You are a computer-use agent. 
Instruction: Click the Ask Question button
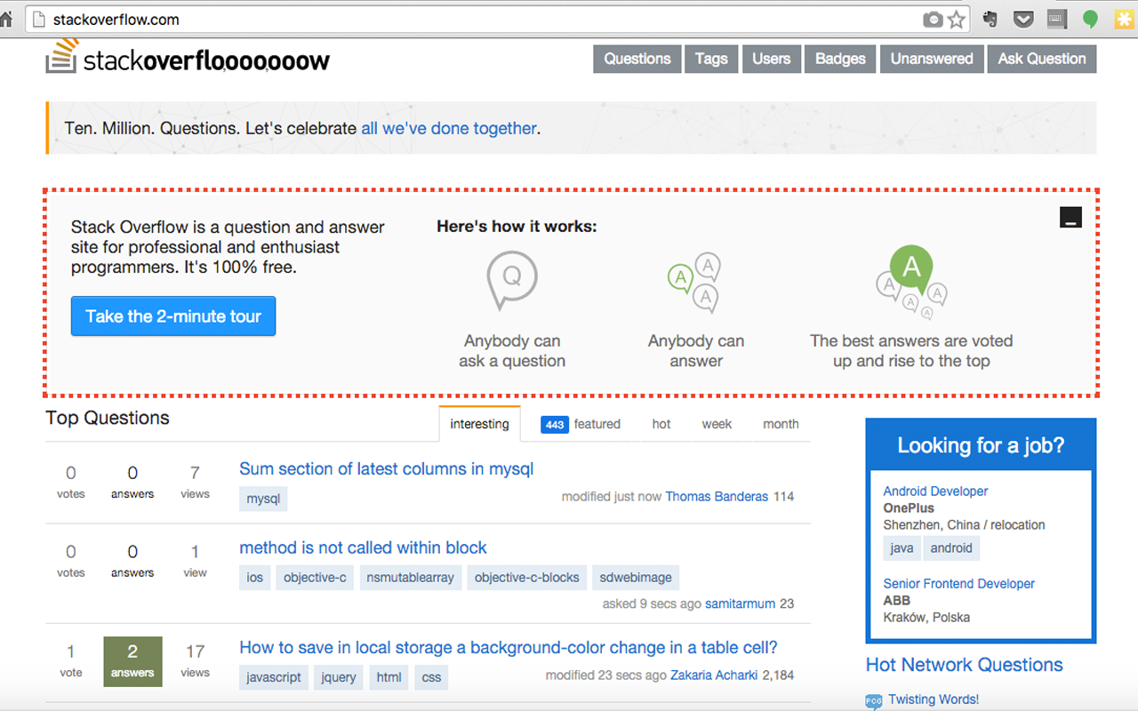click(x=1042, y=59)
